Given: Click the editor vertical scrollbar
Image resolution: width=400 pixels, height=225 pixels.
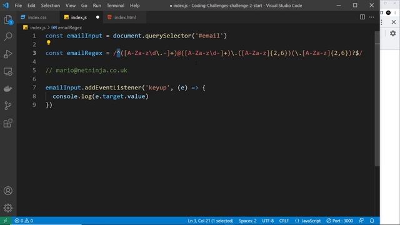Looking at the screenshot, I should pos(377,99).
